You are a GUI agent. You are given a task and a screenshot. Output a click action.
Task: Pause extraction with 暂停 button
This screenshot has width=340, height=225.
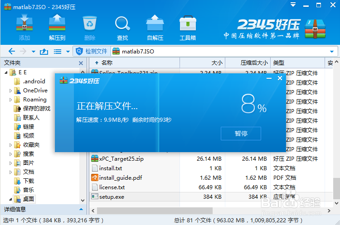tap(241, 134)
